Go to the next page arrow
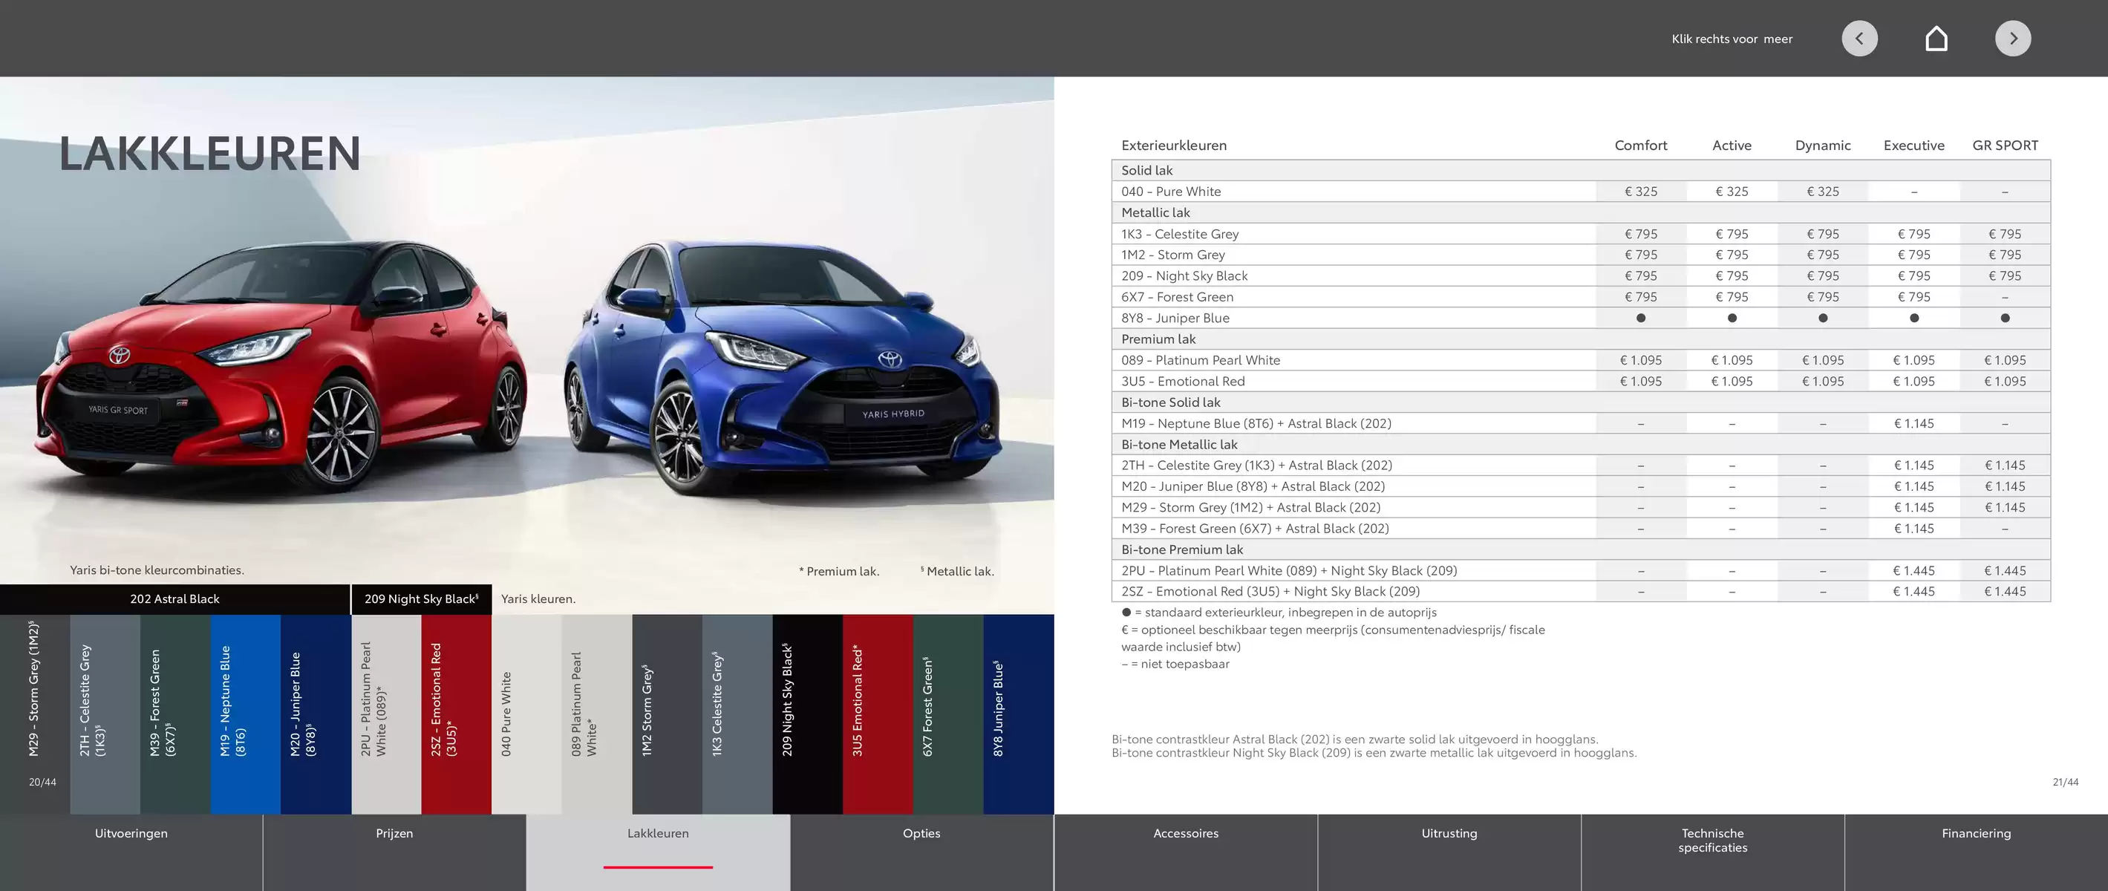2108x891 pixels. [2012, 39]
